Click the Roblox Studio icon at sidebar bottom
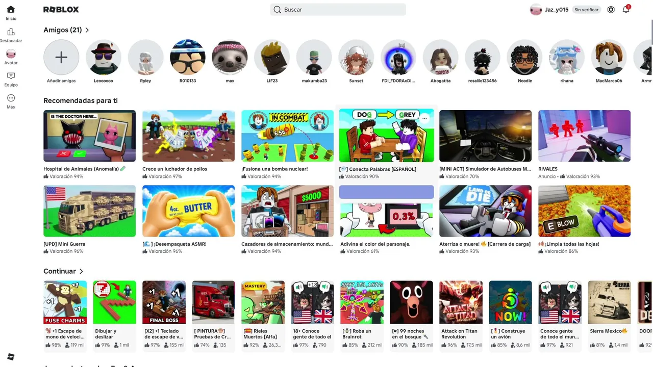Screen dimensions: 653x367 tap(11, 357)
